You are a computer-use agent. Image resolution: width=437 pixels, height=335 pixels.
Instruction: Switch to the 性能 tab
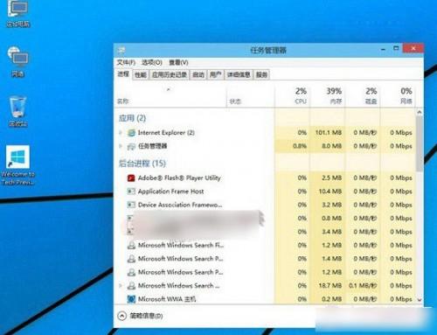(141, 75)
